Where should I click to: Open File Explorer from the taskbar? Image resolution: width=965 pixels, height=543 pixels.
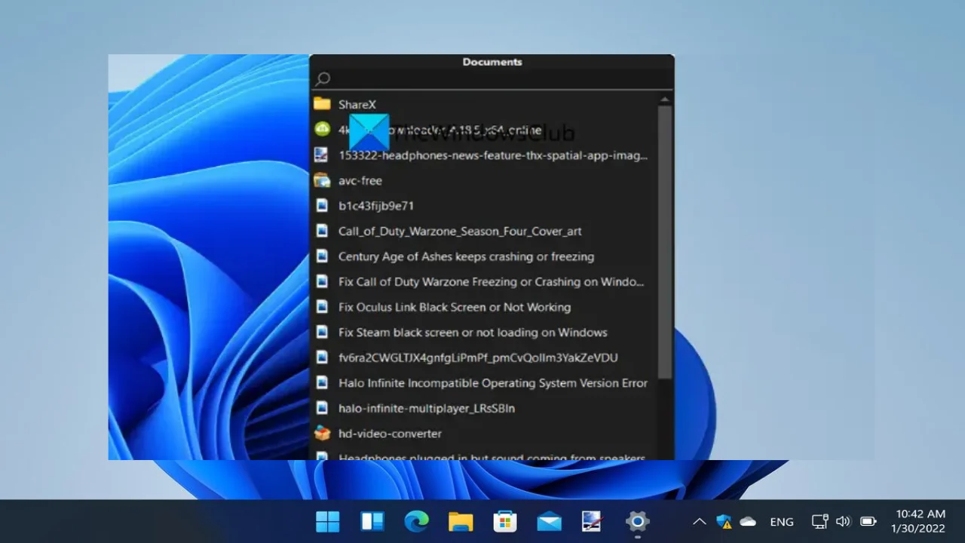click(x=461, y=521)
